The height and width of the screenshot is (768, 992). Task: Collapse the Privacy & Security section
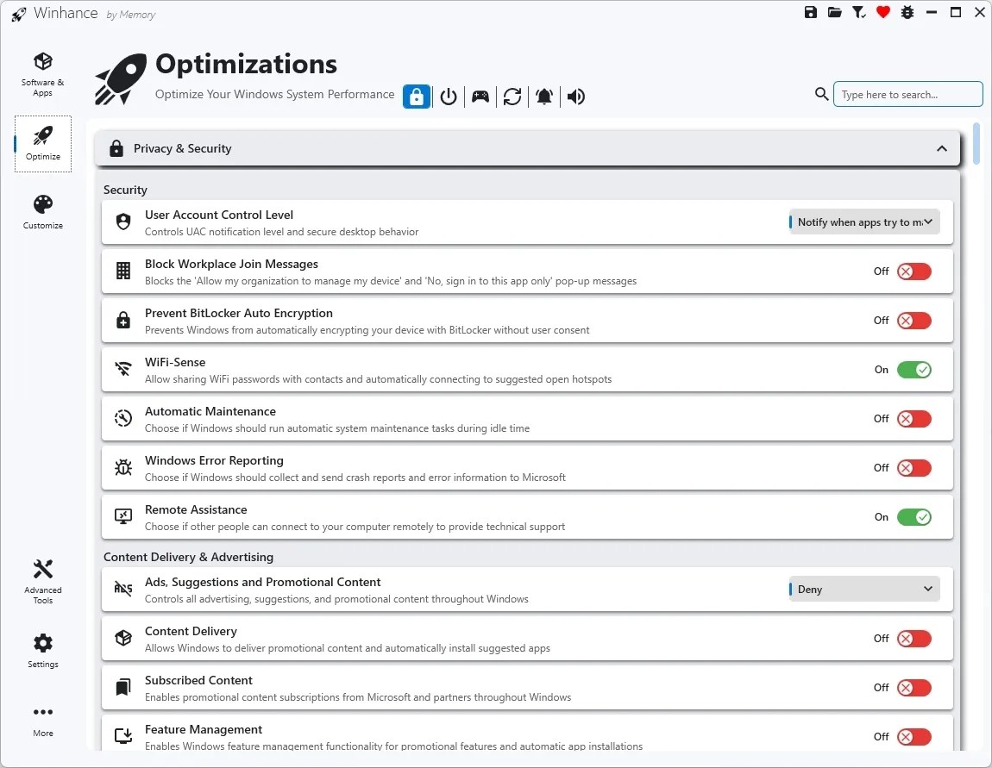click(942, 147)
